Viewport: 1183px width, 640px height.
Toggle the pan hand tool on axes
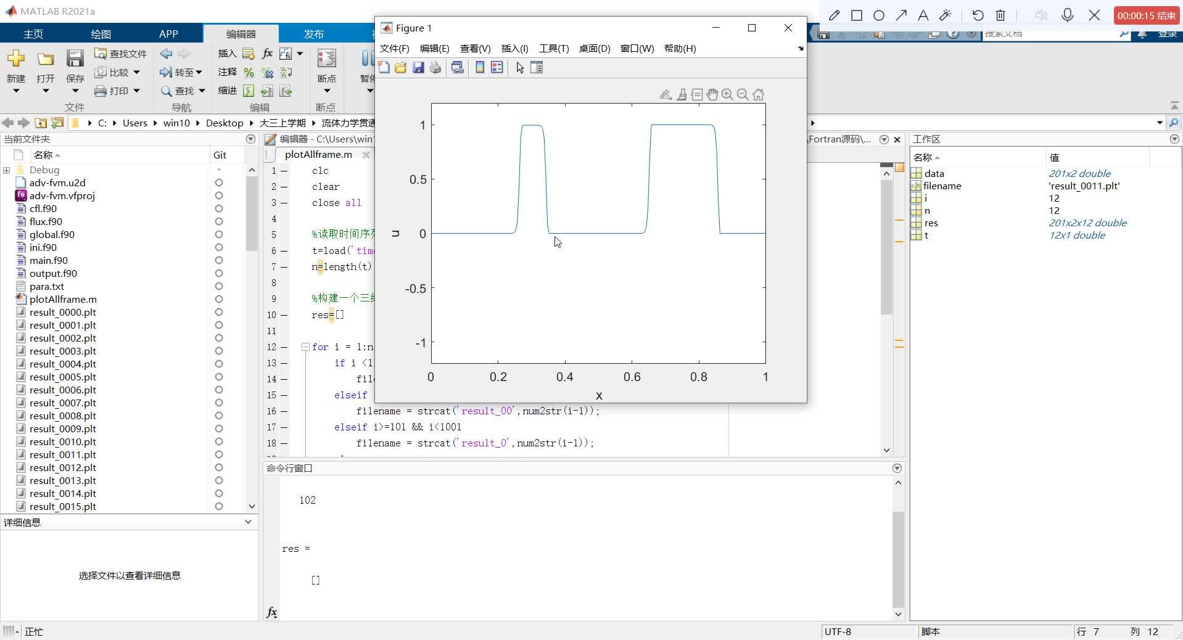click(712, 94)
